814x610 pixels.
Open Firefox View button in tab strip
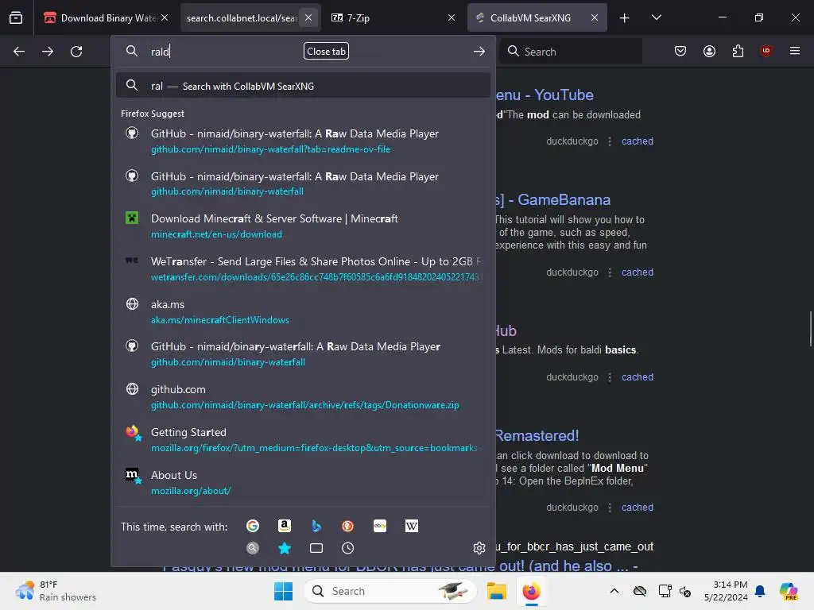(16, 17)
